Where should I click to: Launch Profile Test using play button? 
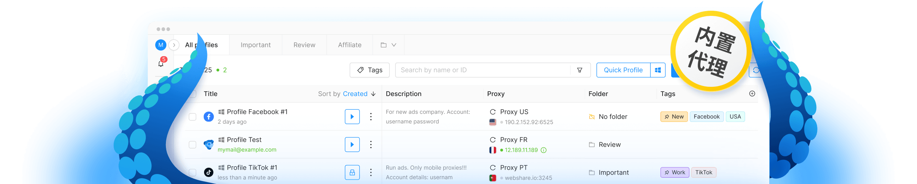[x=352, y=144]
